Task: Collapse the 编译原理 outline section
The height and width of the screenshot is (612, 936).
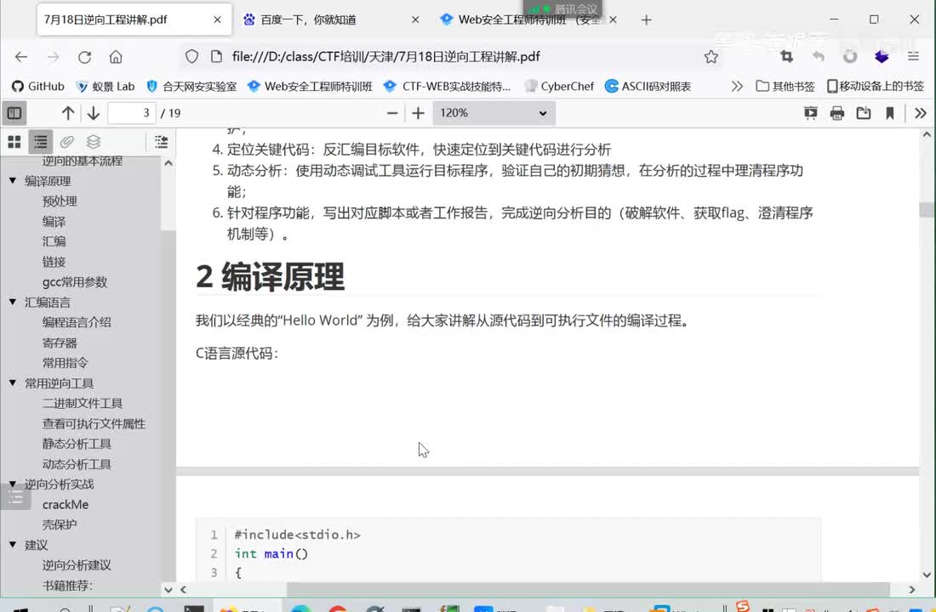Action: pos(13,180)
